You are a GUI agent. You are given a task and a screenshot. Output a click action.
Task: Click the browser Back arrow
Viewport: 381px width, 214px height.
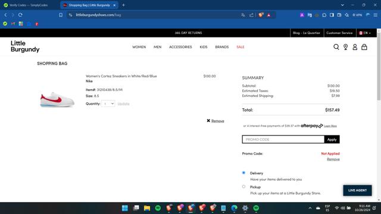(x=5, y=15)
